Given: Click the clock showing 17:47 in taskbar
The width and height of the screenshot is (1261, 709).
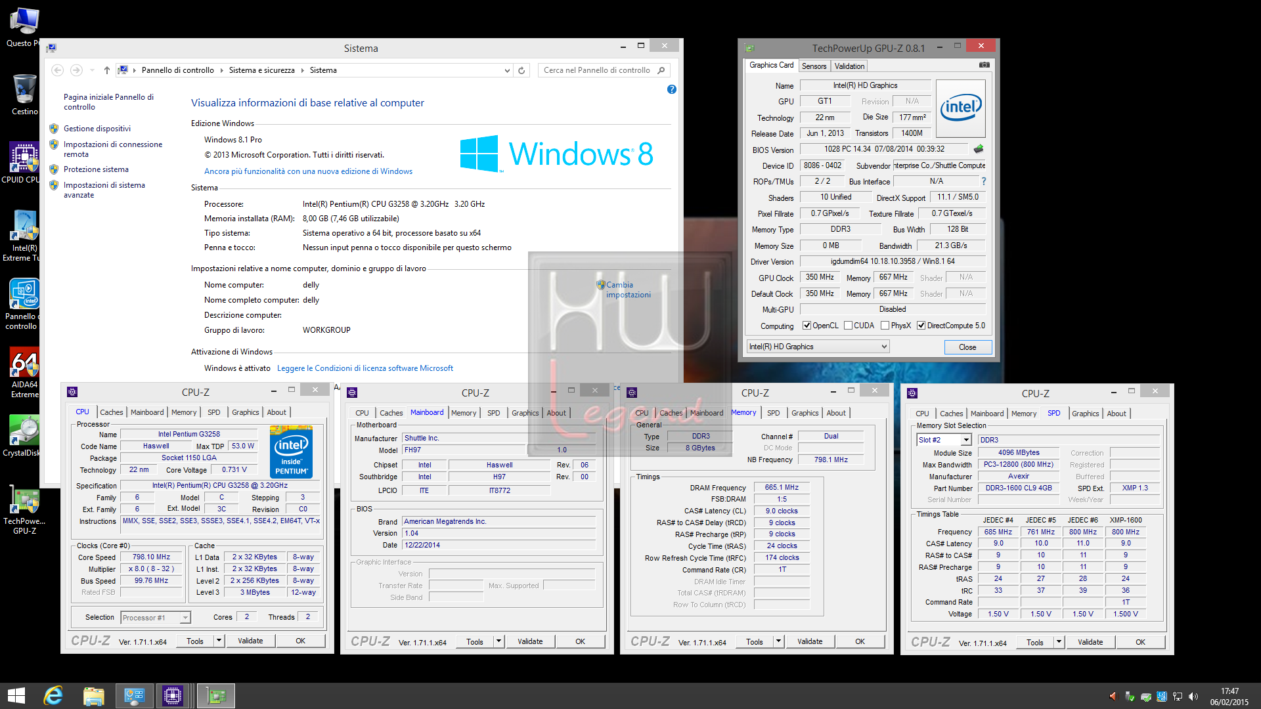Looking at the screenshot, I should [x=1229, y=691].
